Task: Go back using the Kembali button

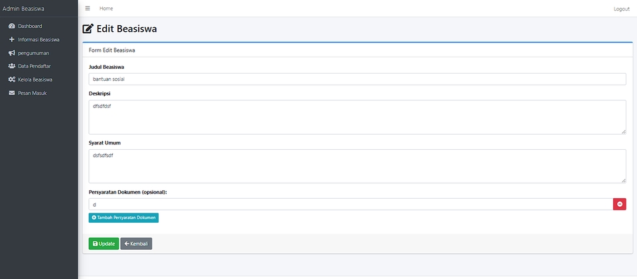Action: pyautogui.click(x=136, y=243)
